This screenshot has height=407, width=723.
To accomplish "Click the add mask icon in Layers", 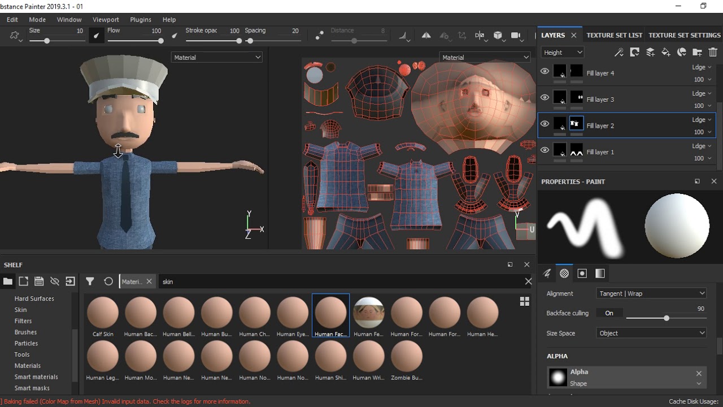I will click(635, 52).
